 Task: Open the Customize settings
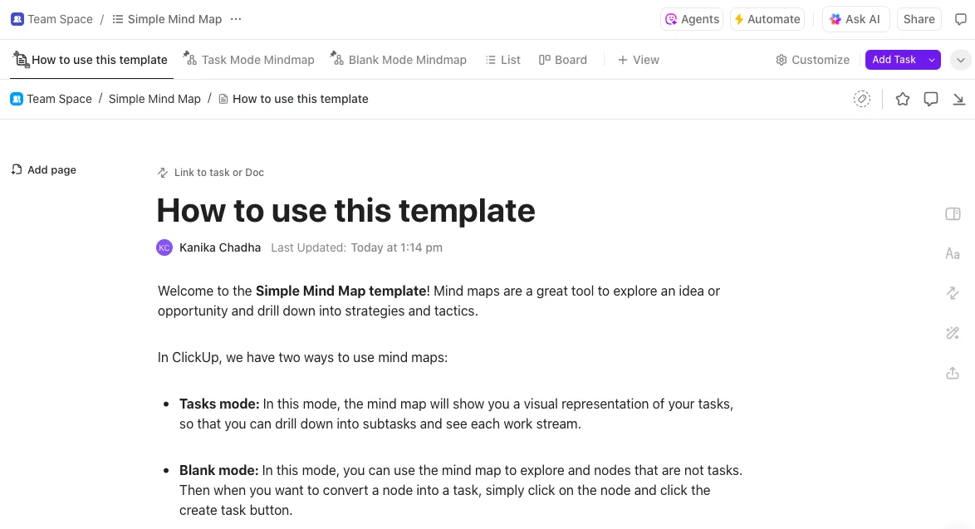[x=813, y=60]
